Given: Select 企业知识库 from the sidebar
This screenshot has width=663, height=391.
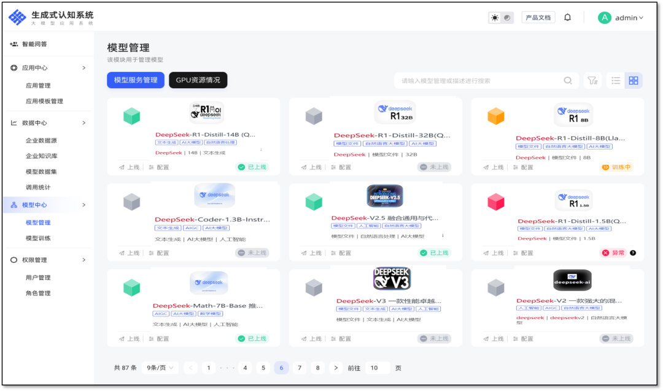Looking at the screenshot, I should 41,156.
